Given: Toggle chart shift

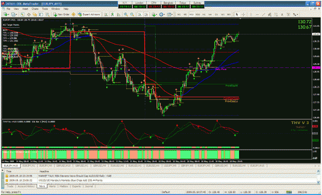Looking at the screenshot, I should tap(146, 14).
